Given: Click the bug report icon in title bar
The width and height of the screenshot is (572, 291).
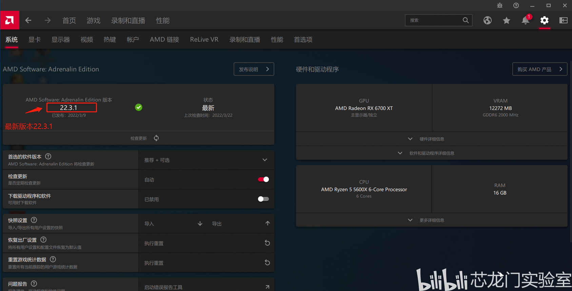Looking at the screenshot, I should 500,5.
